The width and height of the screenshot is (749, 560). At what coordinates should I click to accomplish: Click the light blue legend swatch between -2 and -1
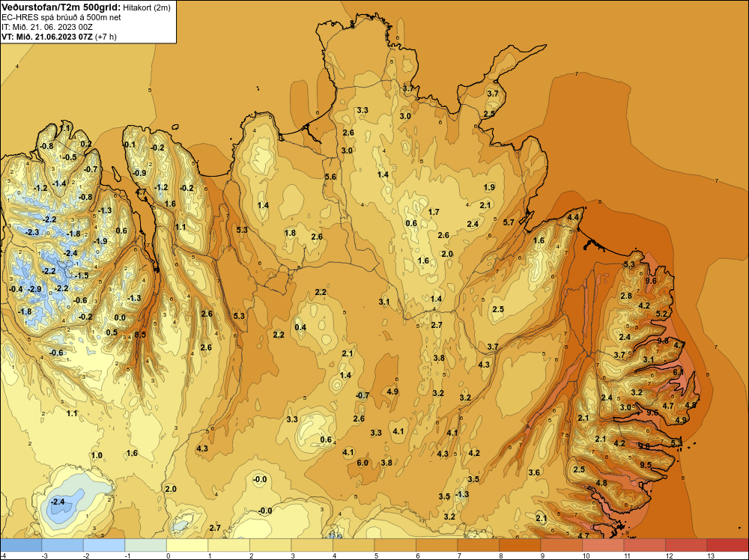point(103,545)
